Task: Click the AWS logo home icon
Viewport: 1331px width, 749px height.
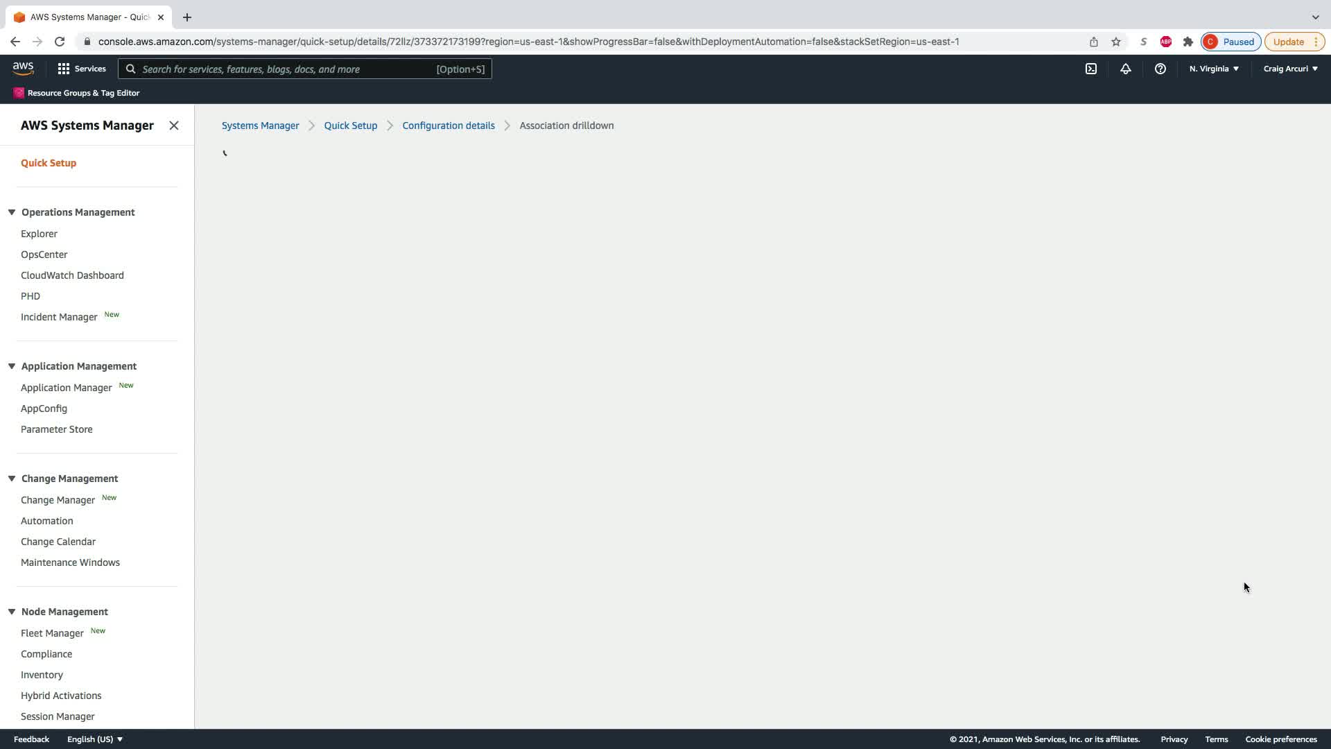Action: pyautogui.click(x=23, y=69)
